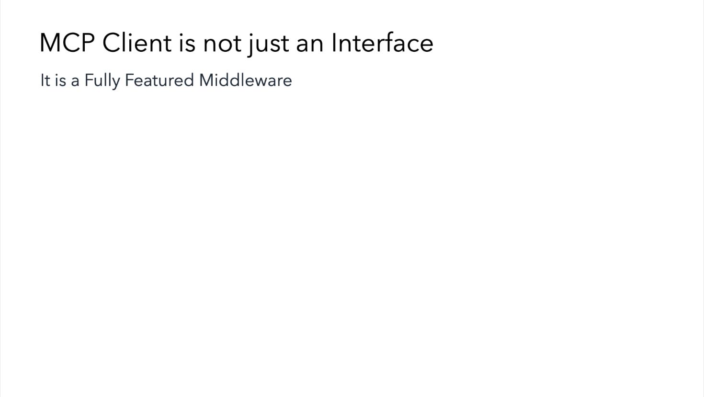Click the word "Middleware" in the subtitle
The height and width of the screenshot is (397, 704).
pos(245,80)
